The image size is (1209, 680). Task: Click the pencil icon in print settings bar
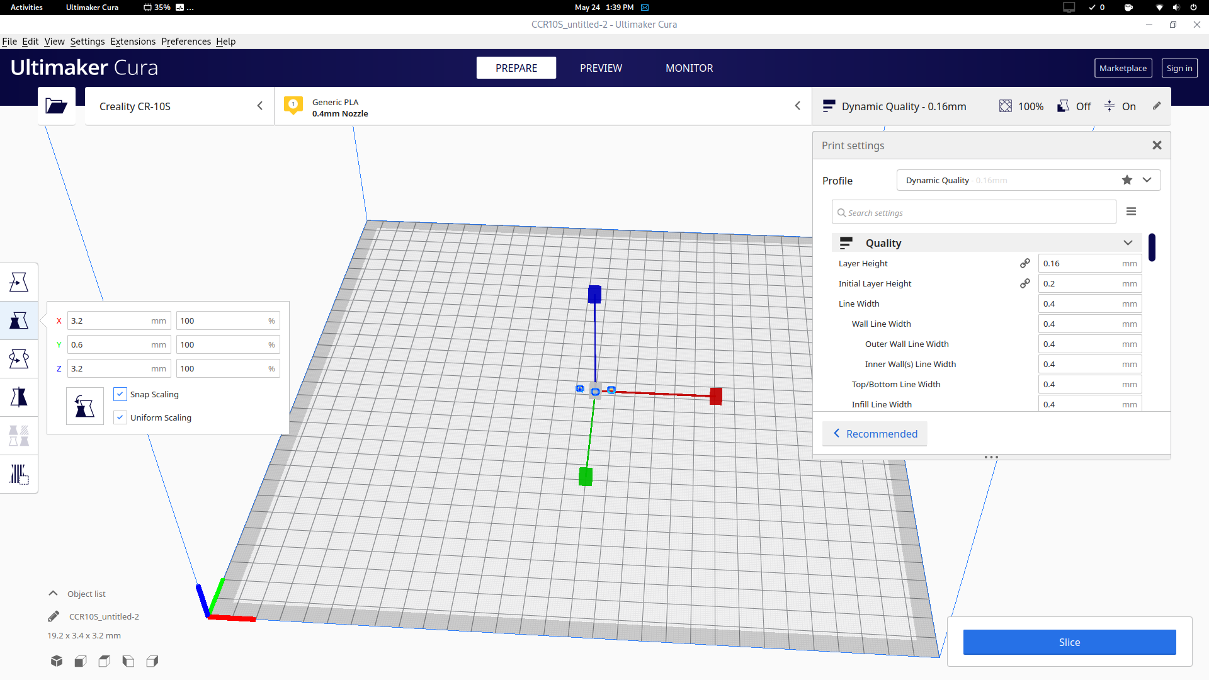coord(1157,106)
